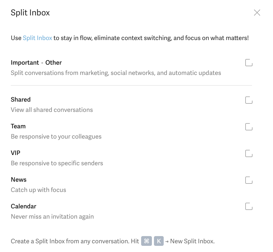Click the Team option label

click(x=18, y=126)
